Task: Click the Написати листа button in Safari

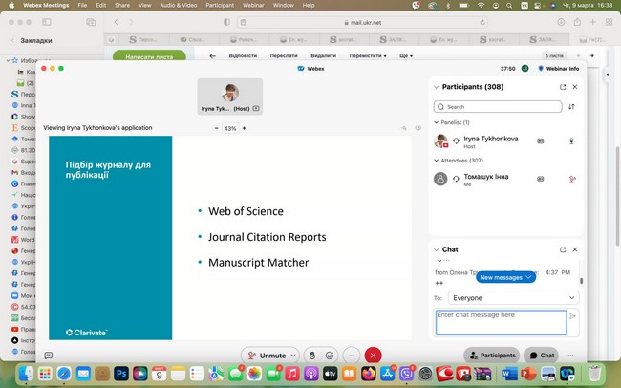Action: 149,55
